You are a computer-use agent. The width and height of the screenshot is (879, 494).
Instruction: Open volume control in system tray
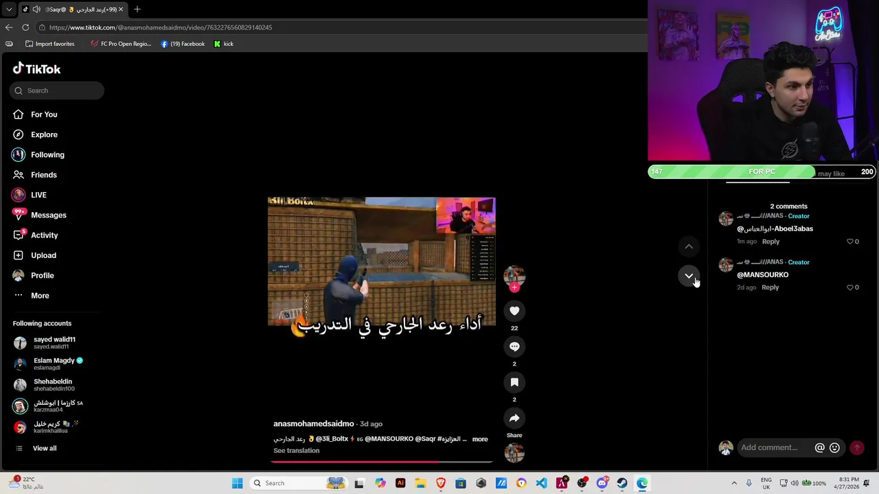point(795,483)
